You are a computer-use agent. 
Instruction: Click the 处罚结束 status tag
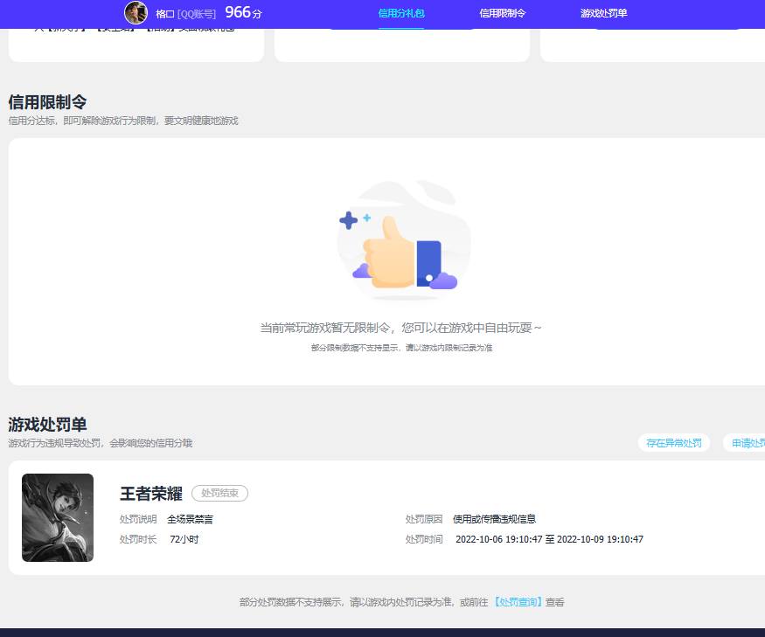219,493
